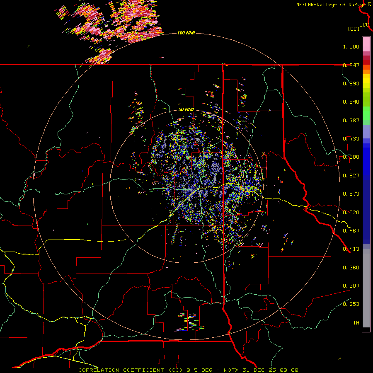Pick the orange band below 0.947
The width and height of the screenshot is (373, 373).
366,72
